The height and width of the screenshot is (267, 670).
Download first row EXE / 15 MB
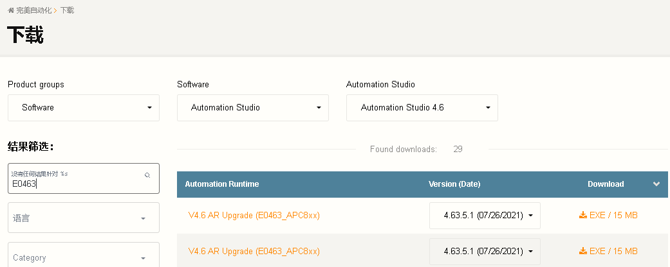(608, 216)
